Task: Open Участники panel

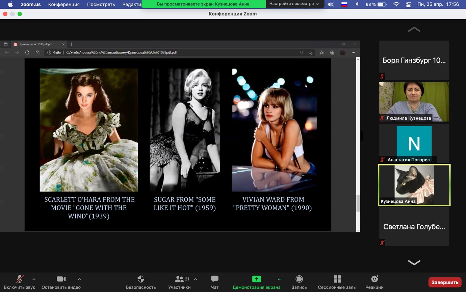Action: (179, 282)
